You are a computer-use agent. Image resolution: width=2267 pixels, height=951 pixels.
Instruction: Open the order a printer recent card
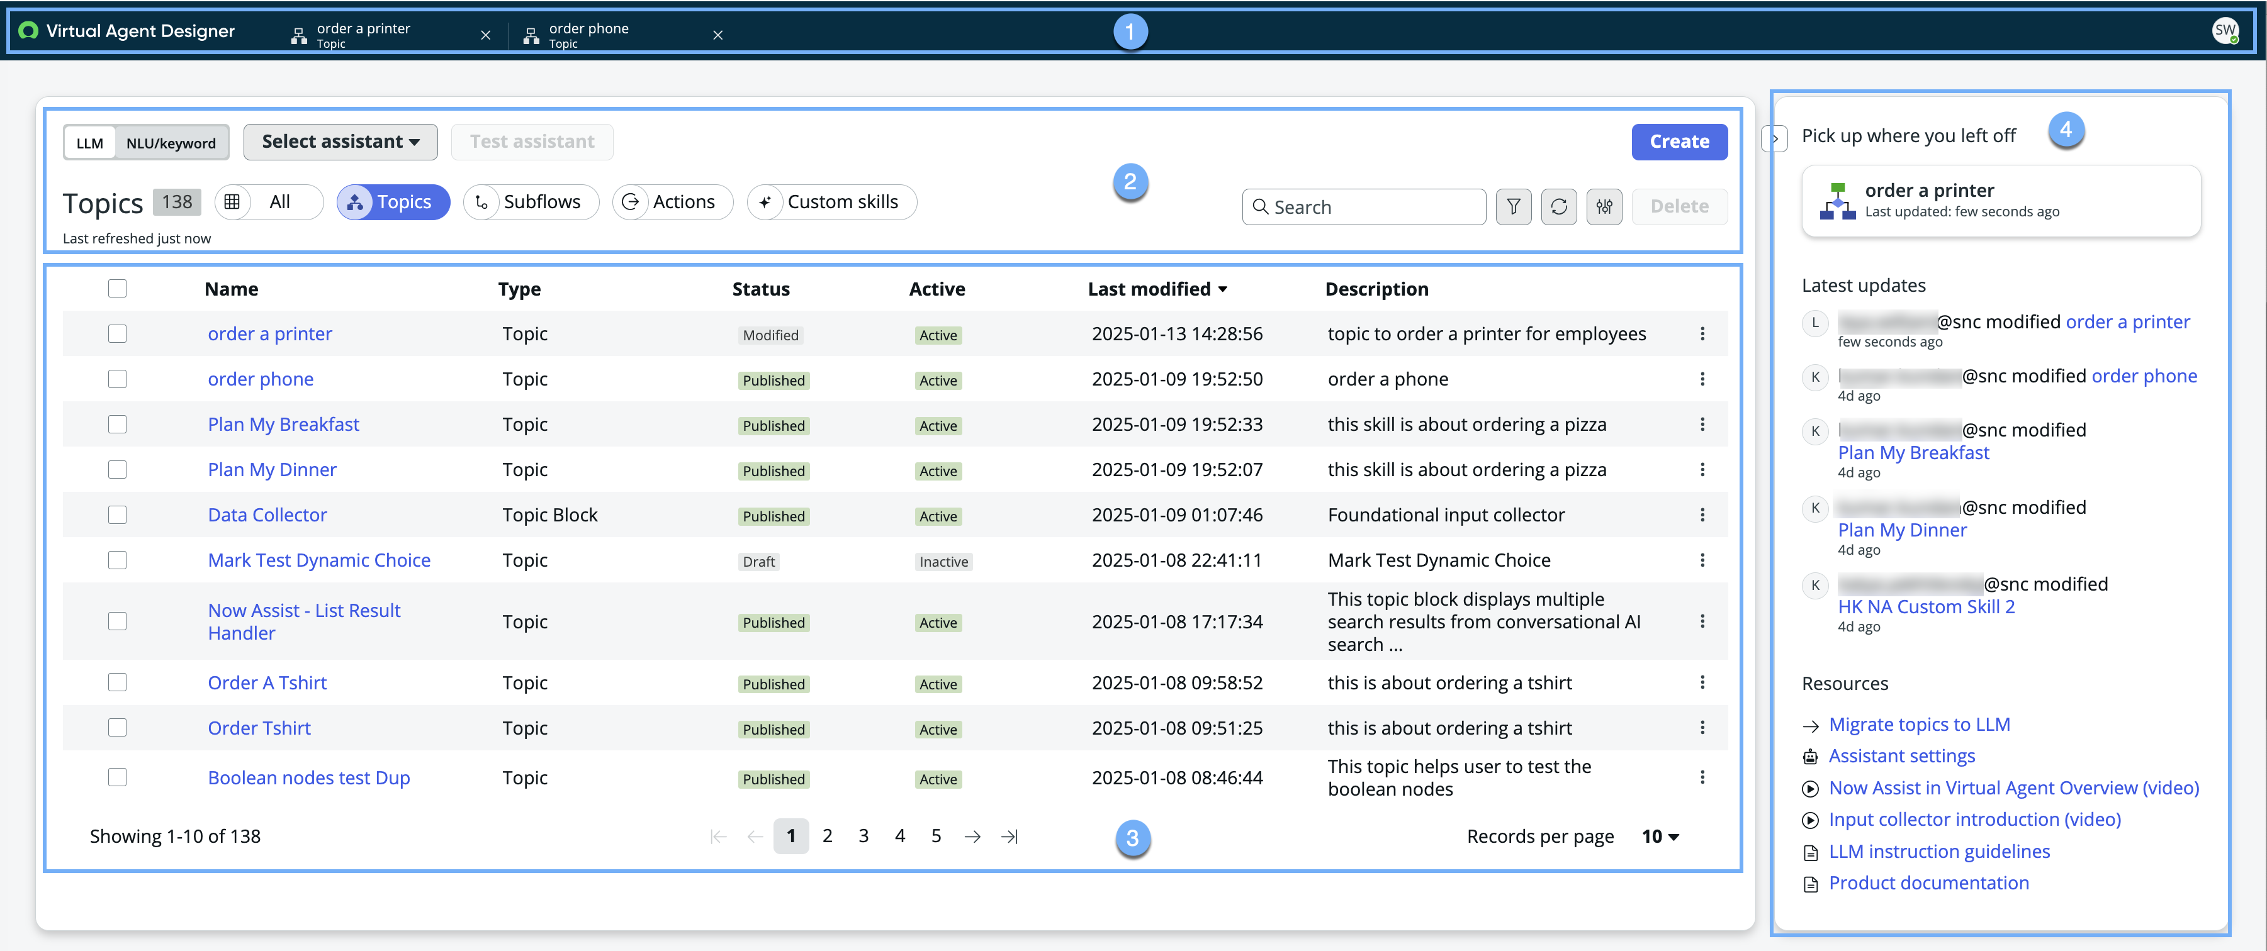pos(2000,201)
